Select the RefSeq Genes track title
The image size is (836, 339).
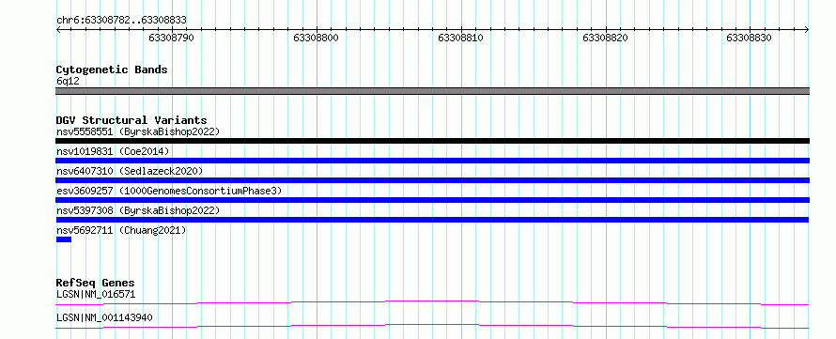tap(96, 283)
